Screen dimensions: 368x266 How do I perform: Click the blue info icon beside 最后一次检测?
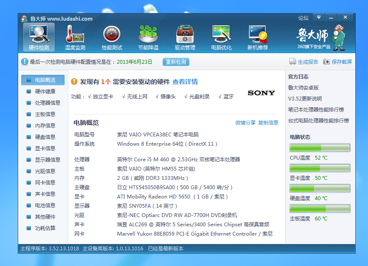point(25,62)
